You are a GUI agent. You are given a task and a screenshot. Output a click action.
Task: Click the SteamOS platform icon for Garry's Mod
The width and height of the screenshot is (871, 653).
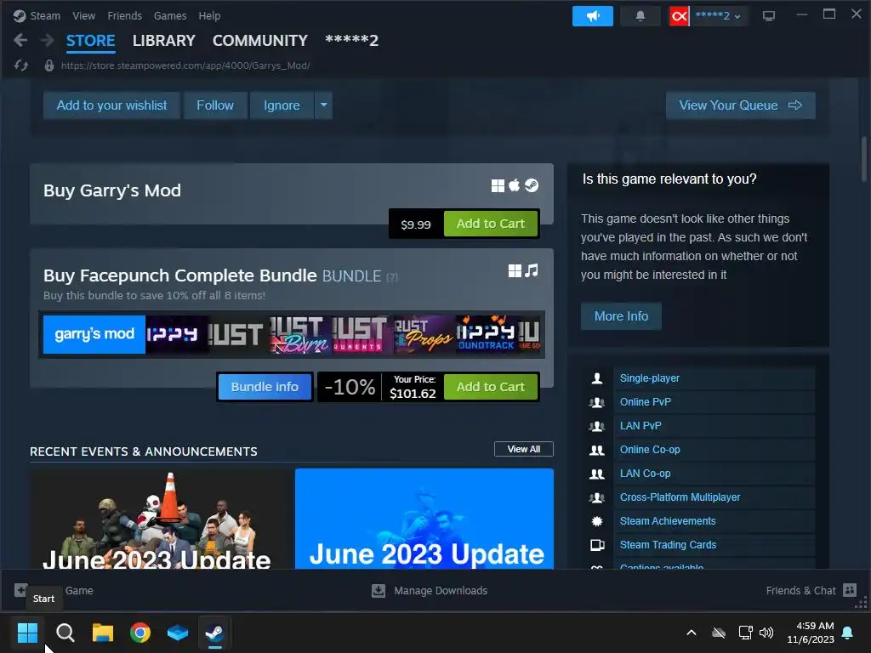[532, 185]
